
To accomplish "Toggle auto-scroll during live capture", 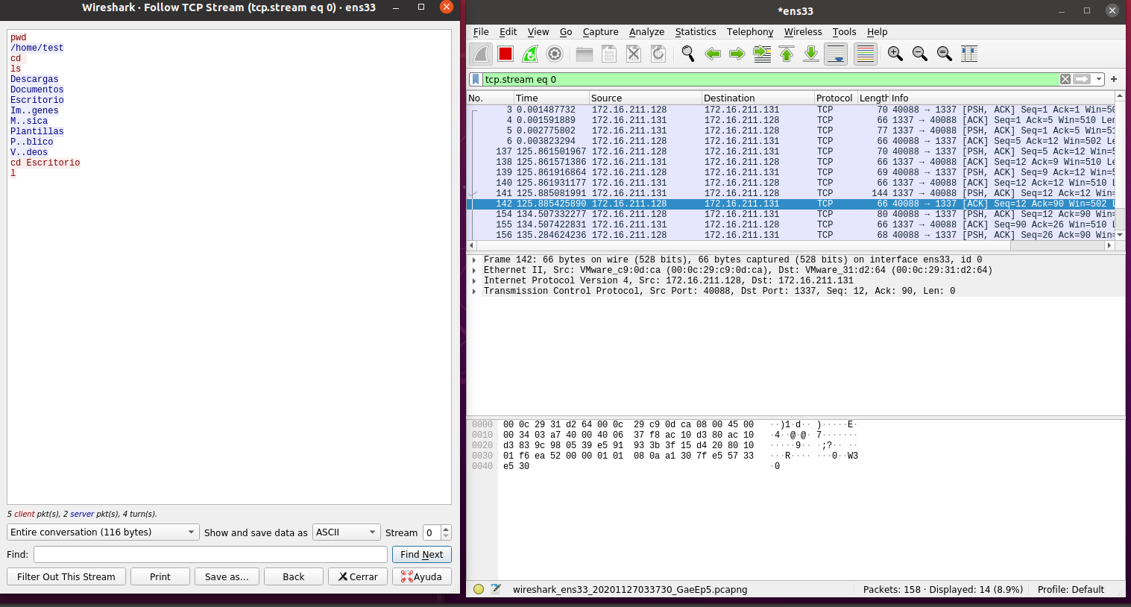I will 835,54.
